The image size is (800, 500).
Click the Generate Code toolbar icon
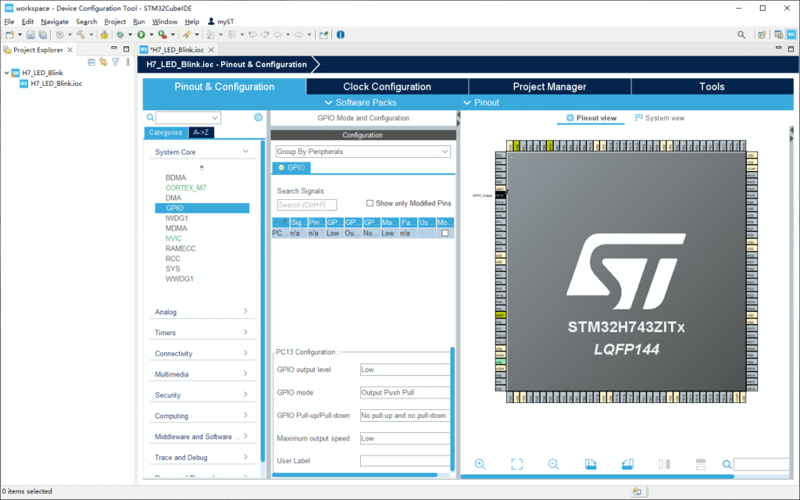point(104,34)
